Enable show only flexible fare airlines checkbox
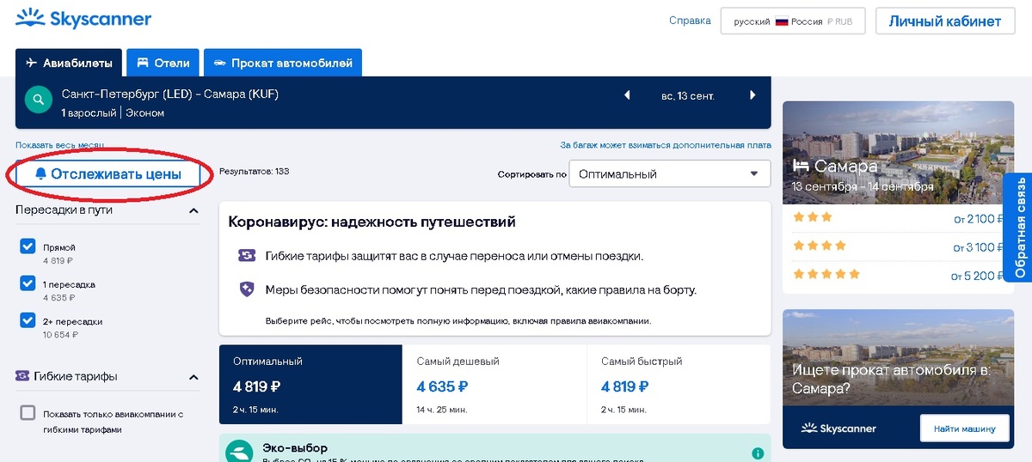 28,413
